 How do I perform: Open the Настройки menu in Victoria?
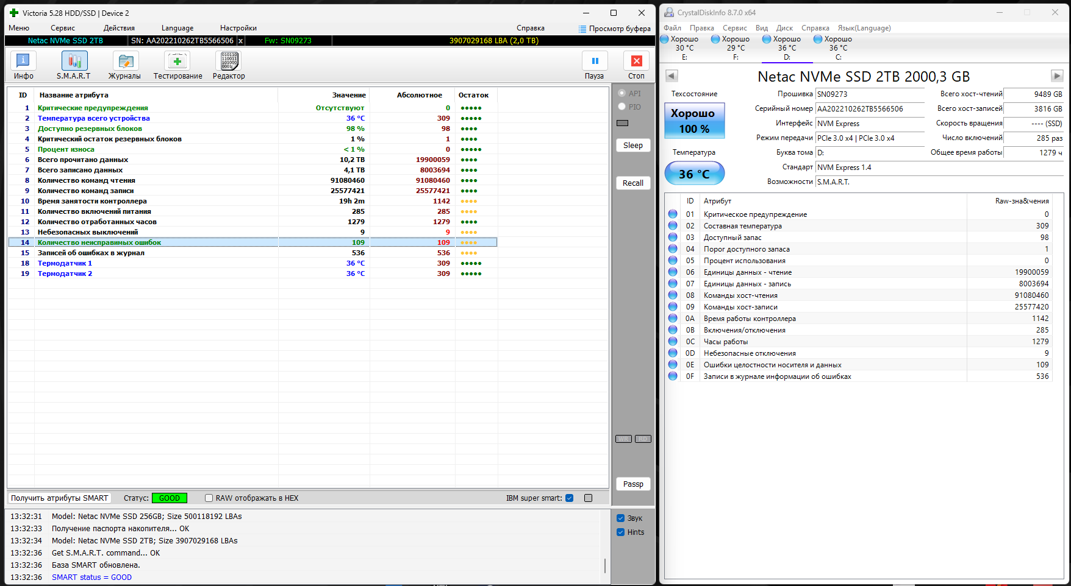tap(238, 28)
